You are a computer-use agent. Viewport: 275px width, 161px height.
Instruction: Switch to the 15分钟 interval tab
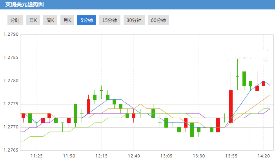click(109, 20)
